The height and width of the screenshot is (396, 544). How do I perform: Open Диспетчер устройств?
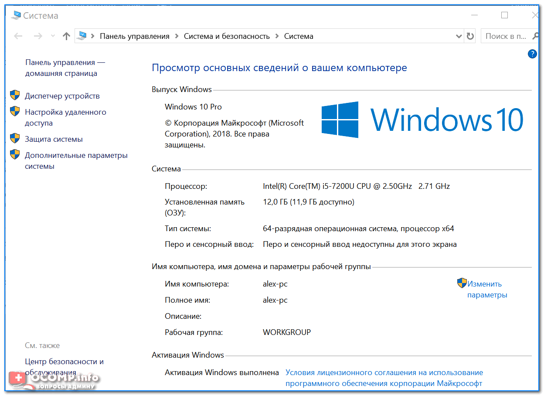pyautogui.click(x=62, y=96)
